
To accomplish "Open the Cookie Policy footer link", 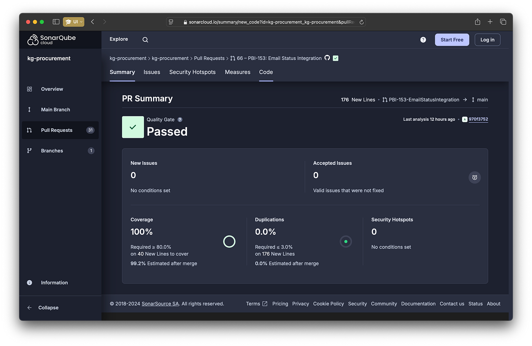I will tap(328, 304).
